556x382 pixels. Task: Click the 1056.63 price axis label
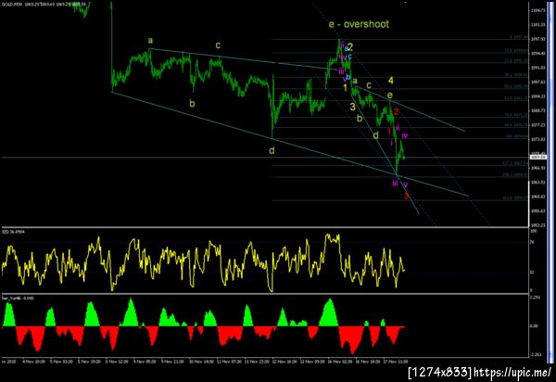tap(537, 210)
